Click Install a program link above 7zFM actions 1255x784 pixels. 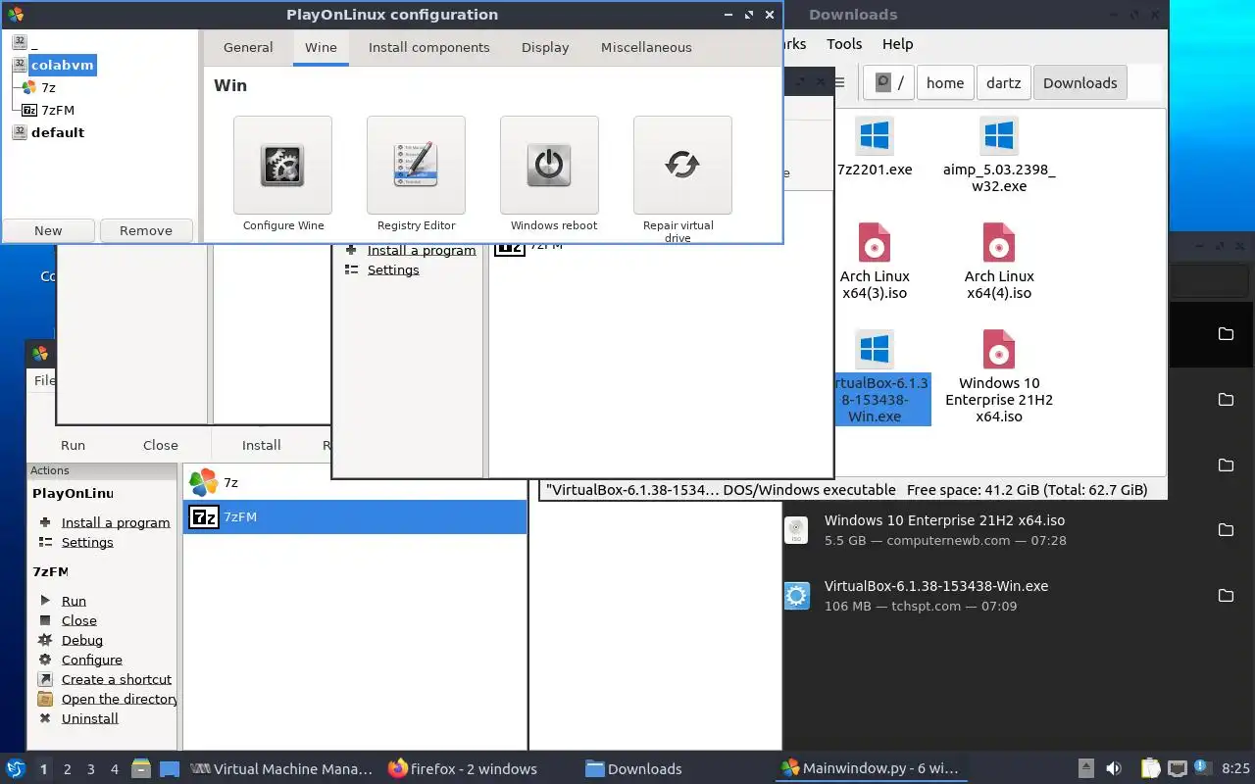click(116, 522)
